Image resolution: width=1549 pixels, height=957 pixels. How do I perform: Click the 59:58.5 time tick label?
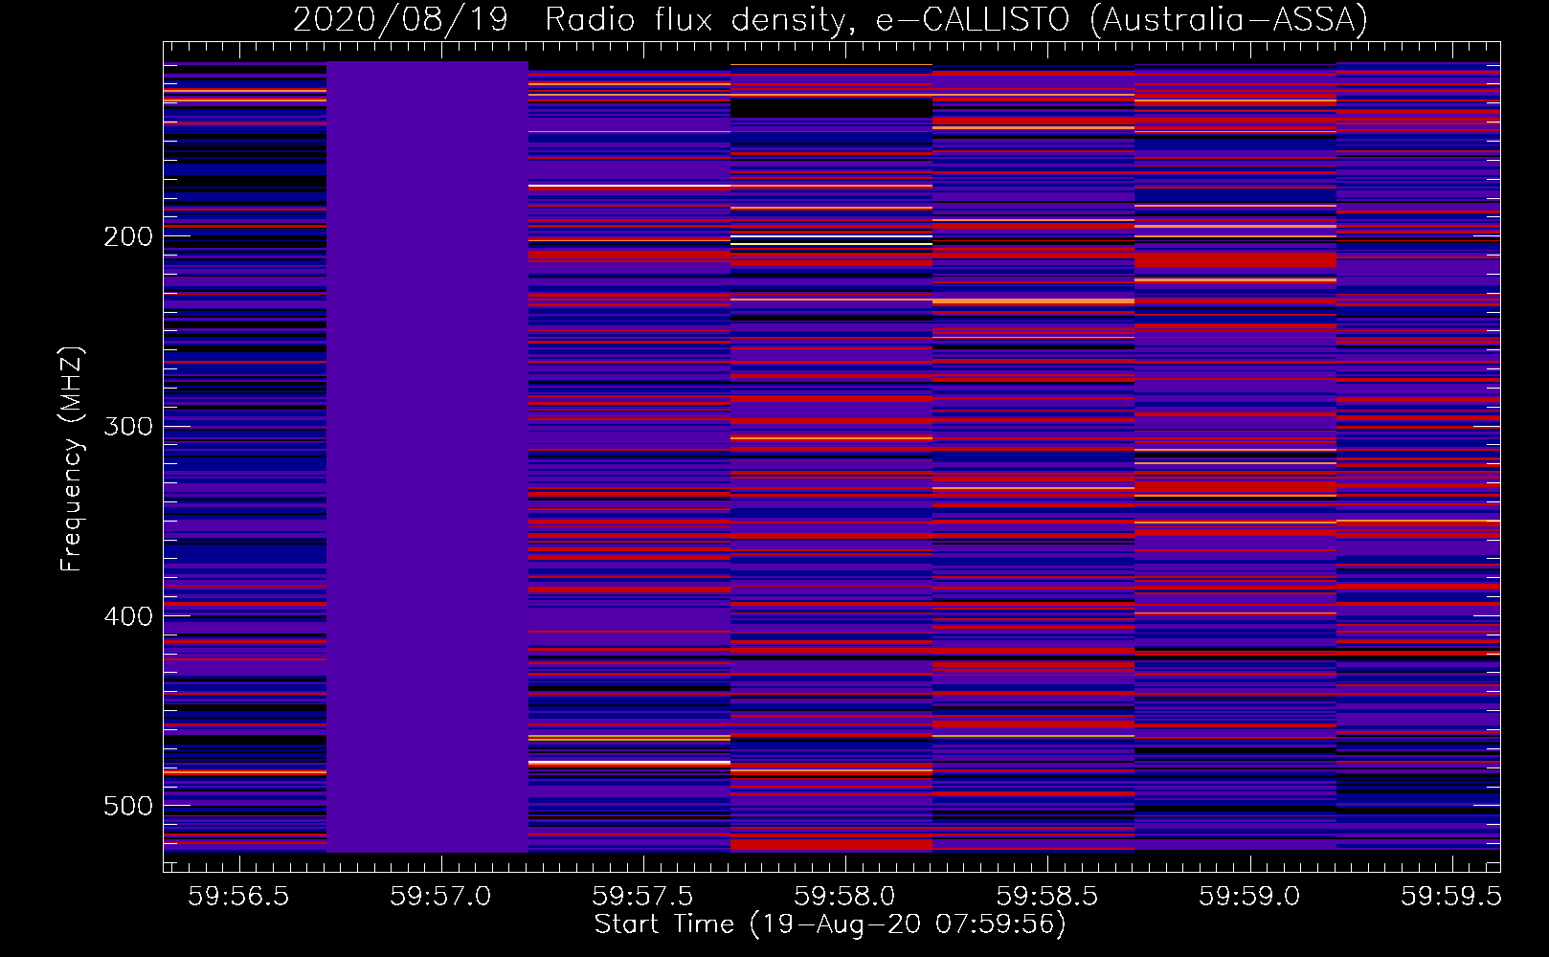coord(1046,897)
